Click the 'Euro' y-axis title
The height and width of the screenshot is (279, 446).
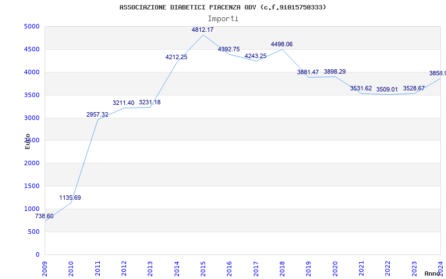27,141
